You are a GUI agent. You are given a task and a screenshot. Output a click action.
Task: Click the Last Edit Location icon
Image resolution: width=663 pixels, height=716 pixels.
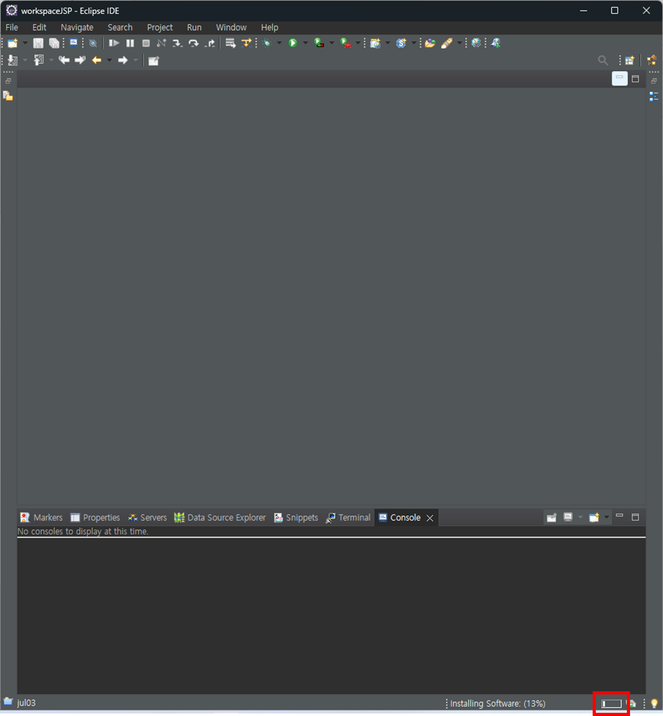(64, 60)
